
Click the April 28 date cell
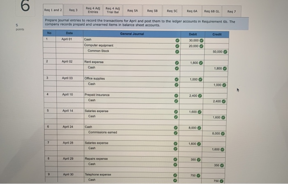(x=71, y=143)
